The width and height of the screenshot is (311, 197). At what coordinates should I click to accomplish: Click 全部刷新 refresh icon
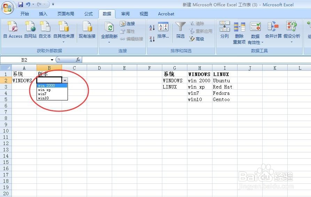[109, 28]
